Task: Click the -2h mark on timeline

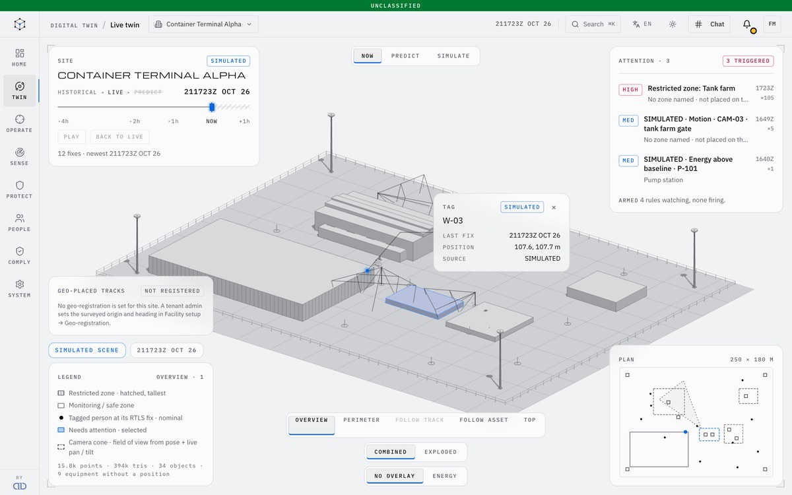Action: (x=135, y=121)
